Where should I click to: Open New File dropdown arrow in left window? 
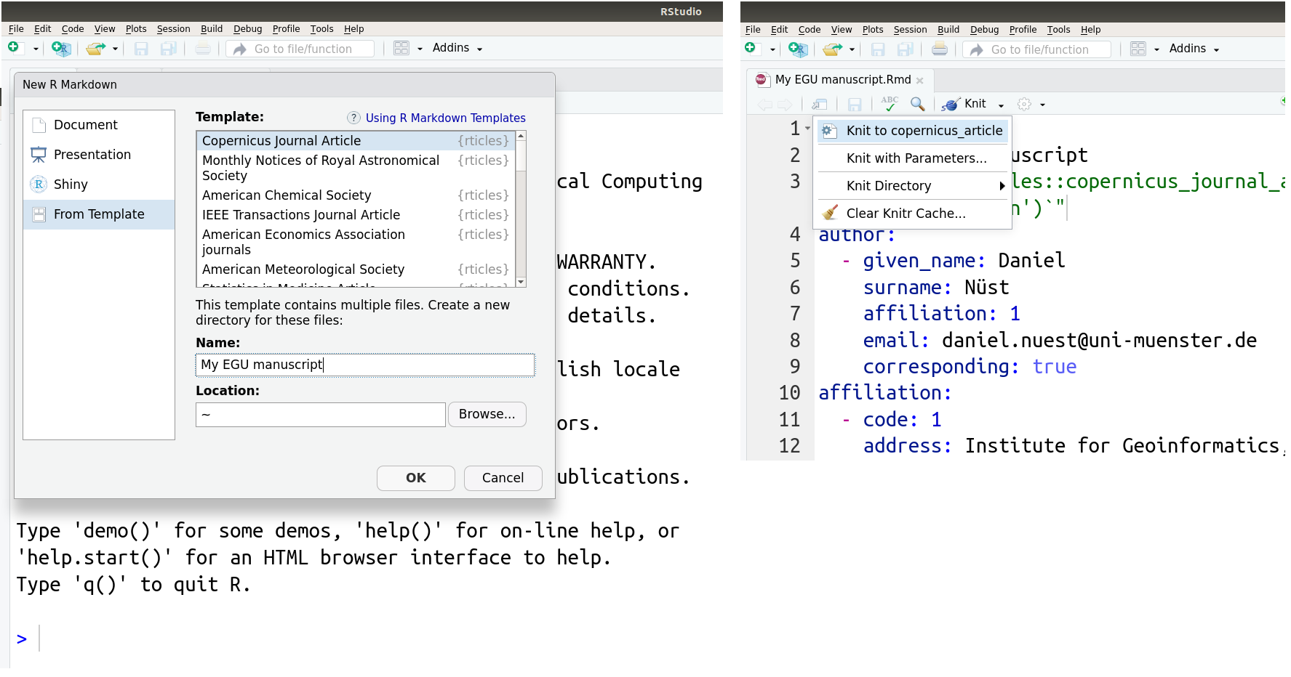click(x=36, y=49)
